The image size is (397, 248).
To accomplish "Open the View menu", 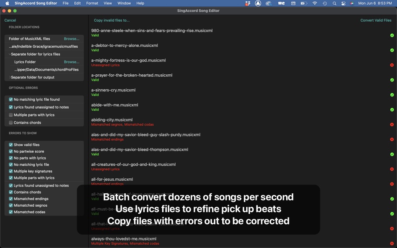I will pos(108,3).
